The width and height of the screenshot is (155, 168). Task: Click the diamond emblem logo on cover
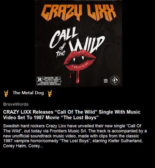(x=115, y=80)
